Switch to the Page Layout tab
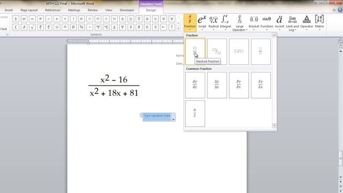 pos(29,10)
